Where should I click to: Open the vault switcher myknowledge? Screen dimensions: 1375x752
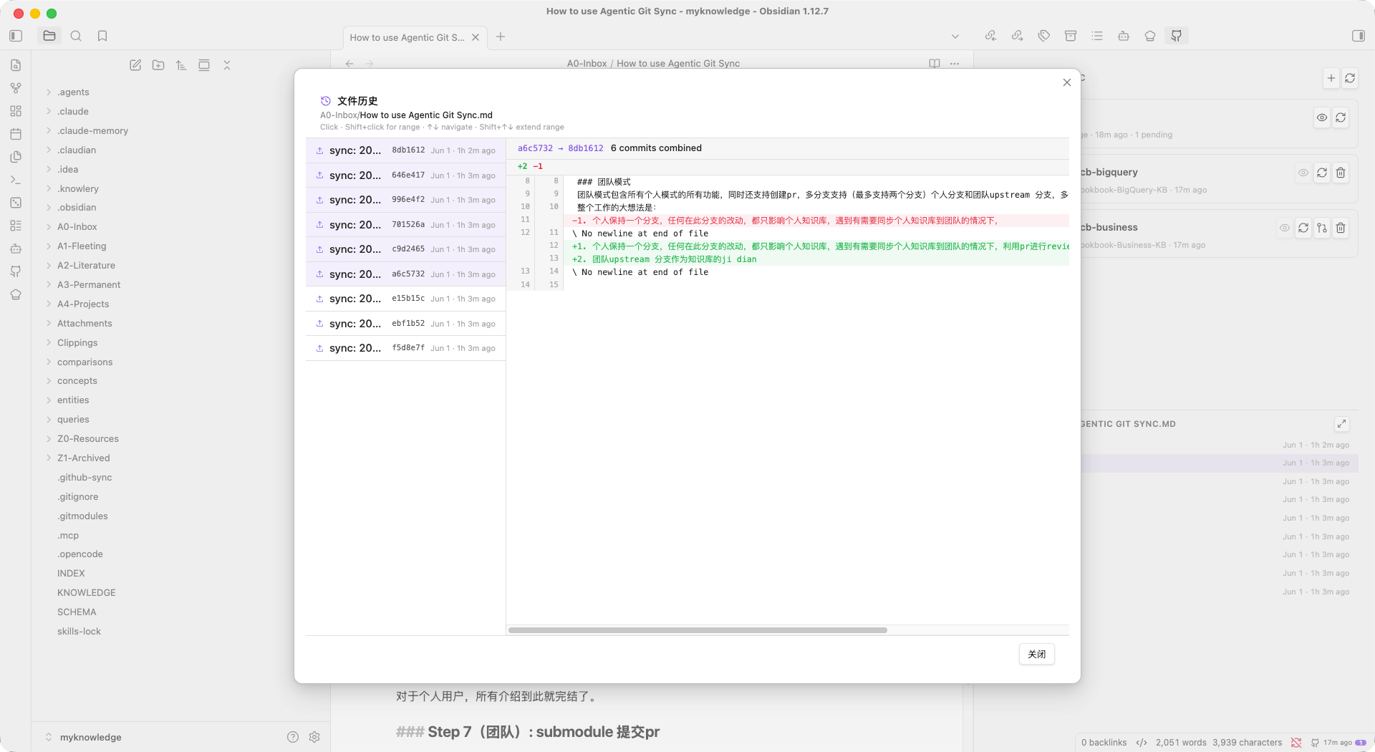(83, 737)
